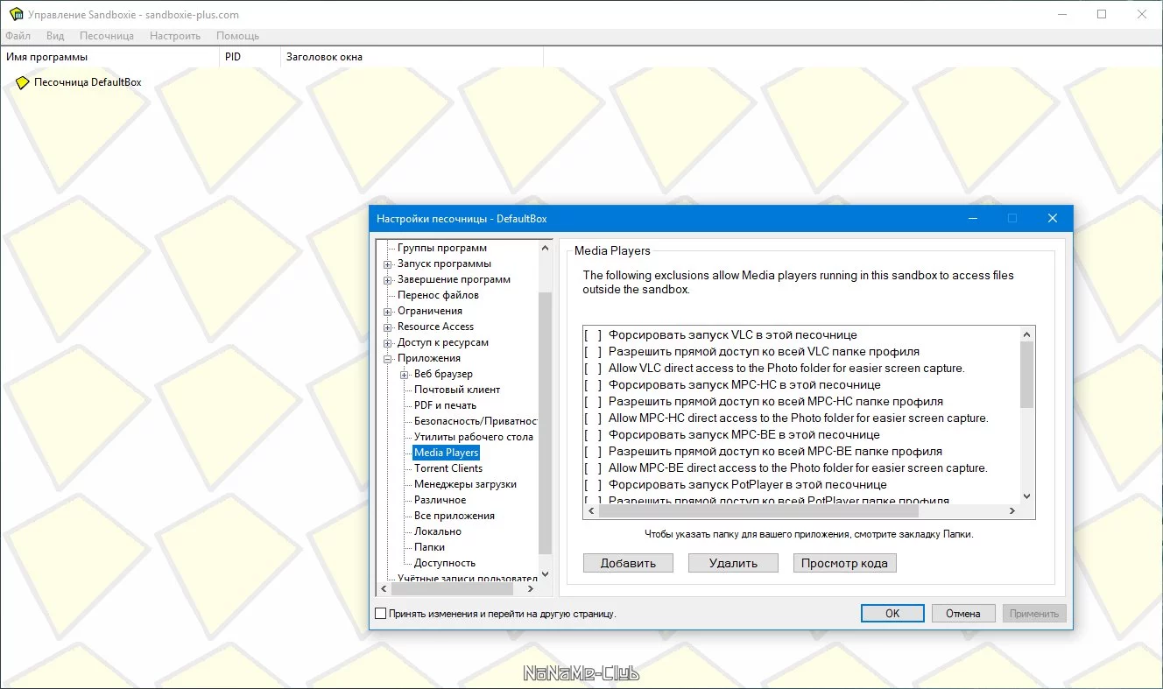Collapse the Приложения tree node
The height and width of the screenshot is (689, 1163).
point(388,358)
